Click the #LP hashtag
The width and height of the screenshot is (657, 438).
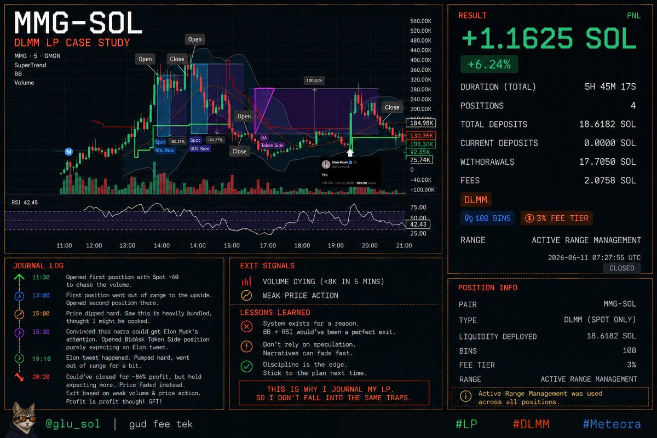pyautogui.click(x=468, y=424)
